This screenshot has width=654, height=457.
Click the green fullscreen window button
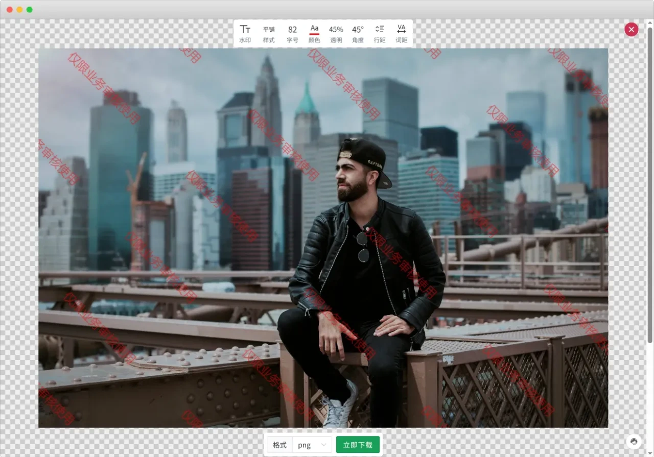point(29,10)
